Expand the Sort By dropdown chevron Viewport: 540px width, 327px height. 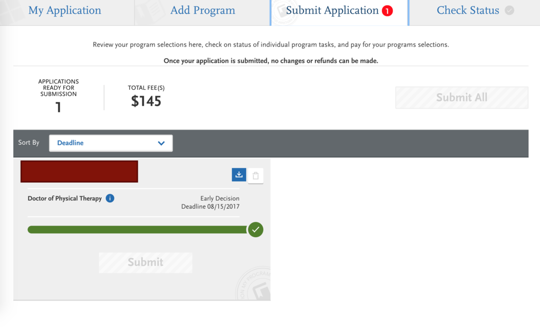point(161,143)
